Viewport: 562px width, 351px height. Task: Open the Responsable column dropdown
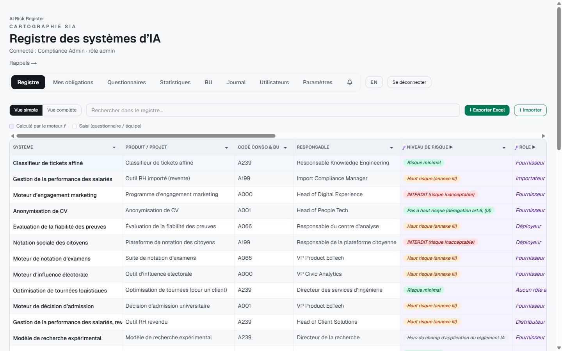[391, 147]
